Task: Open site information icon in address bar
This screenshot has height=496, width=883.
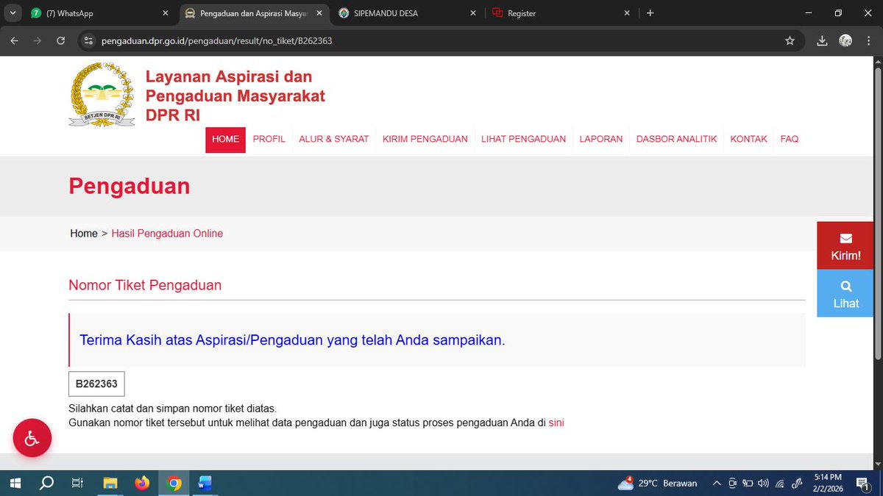Action: [89, 41]
